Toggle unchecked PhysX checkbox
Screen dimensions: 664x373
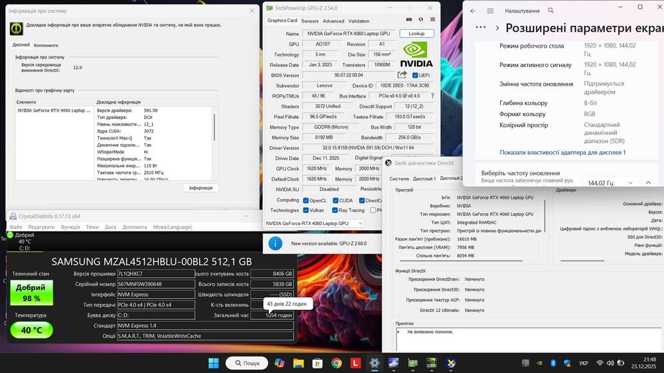[373, 210]
